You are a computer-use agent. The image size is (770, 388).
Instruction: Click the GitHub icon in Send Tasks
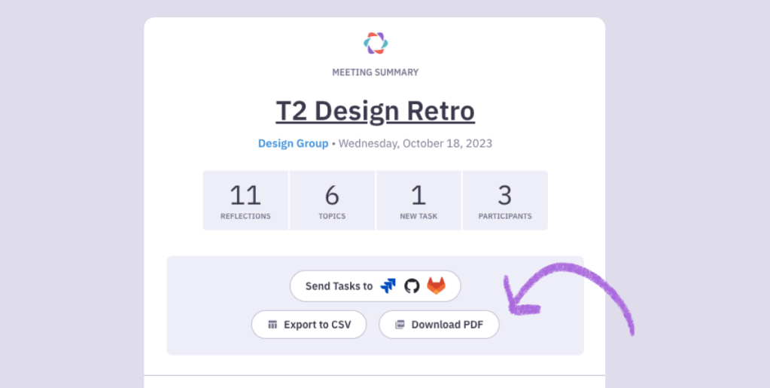pyautogui.click(x=412, y=286)
